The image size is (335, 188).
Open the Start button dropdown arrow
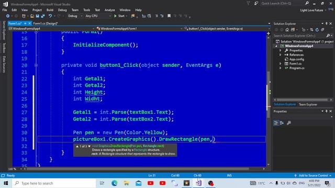127,16
